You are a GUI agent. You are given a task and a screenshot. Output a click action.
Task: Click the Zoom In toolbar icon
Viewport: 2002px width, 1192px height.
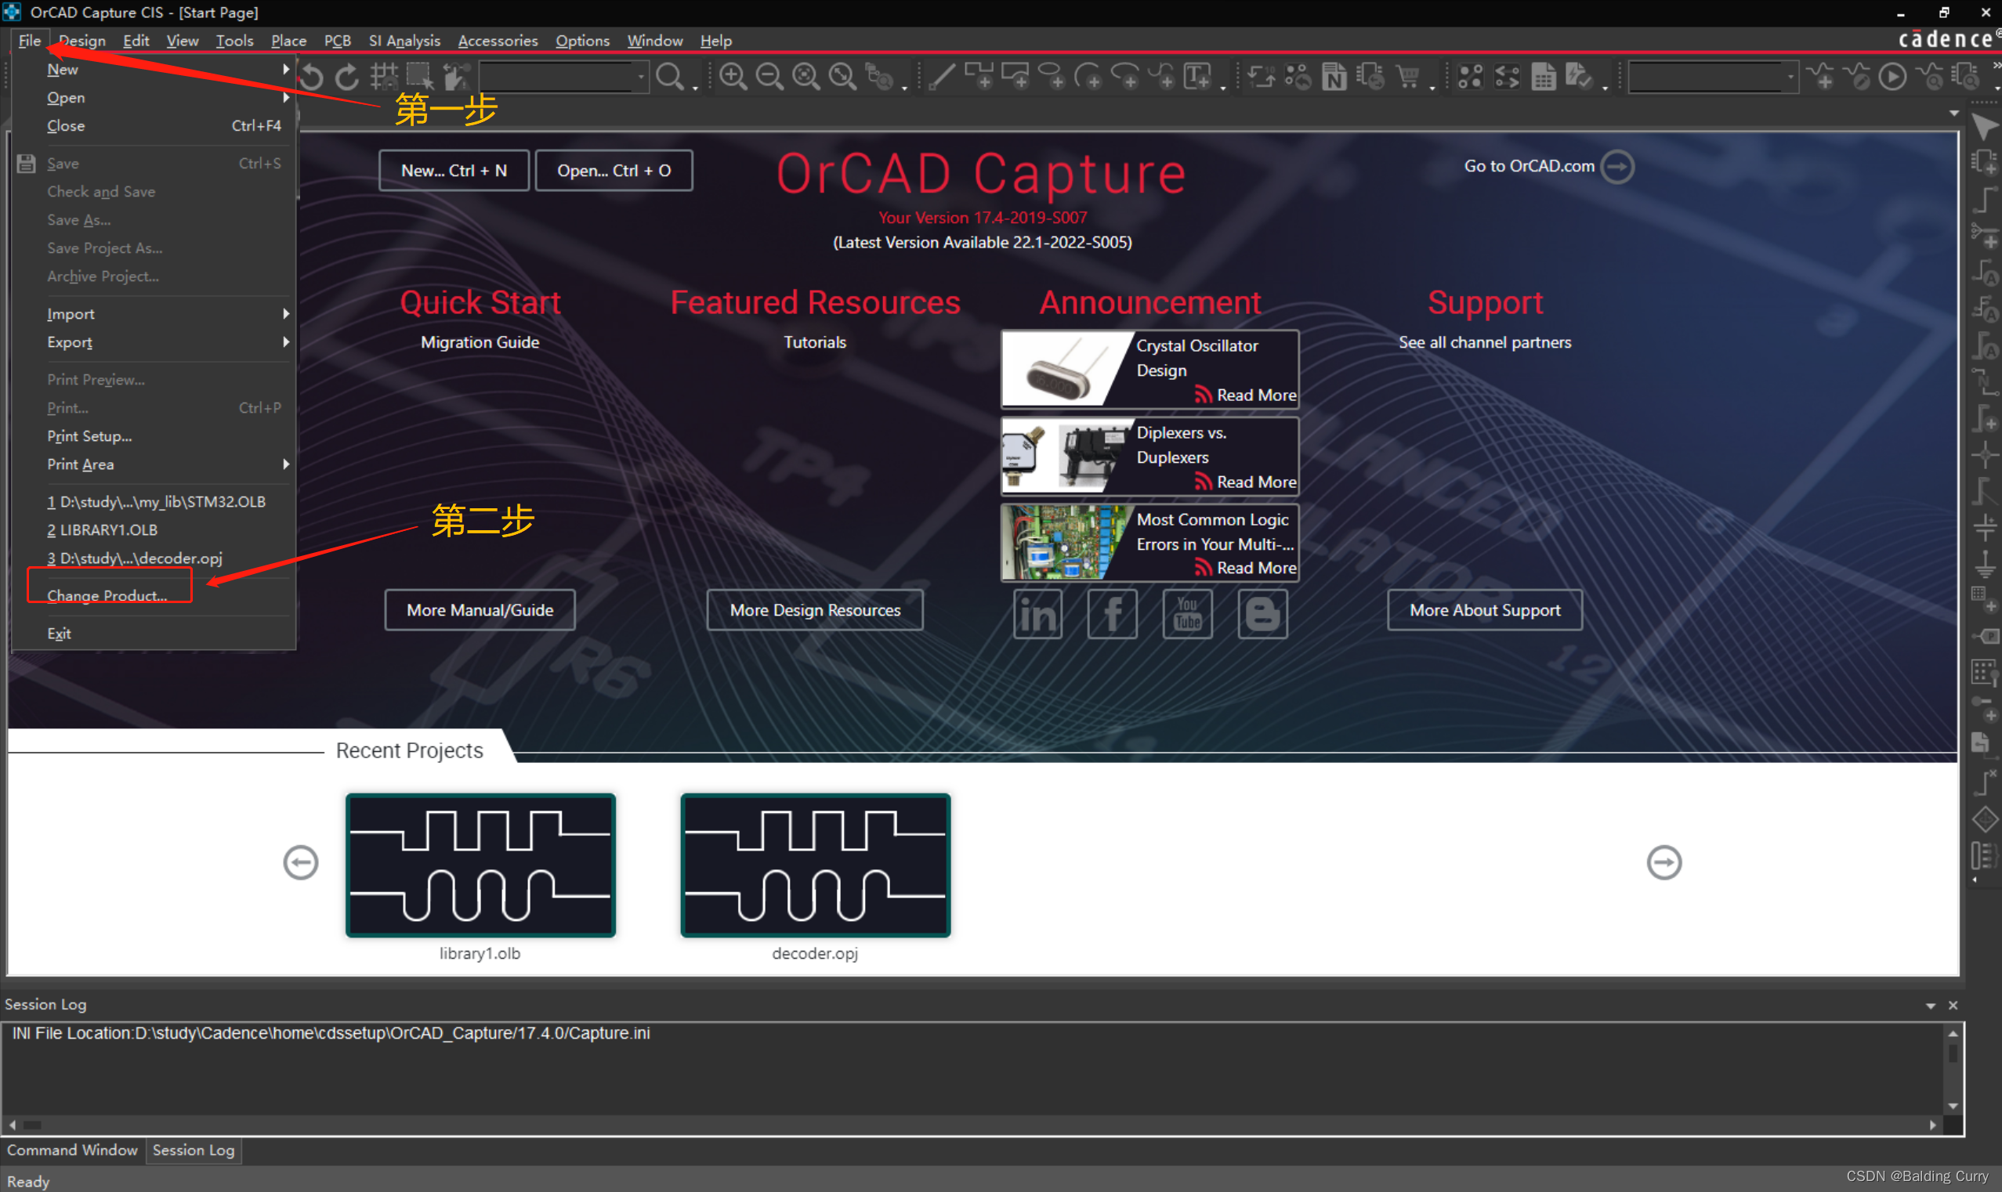click(x=733, y=76)
